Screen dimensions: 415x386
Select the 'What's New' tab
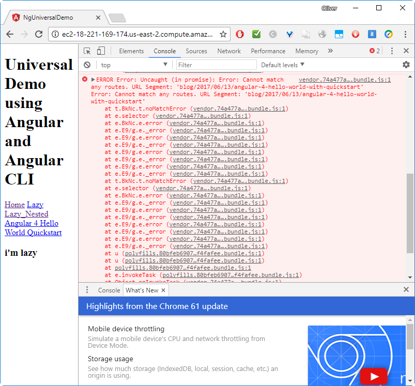coord(142,290)
